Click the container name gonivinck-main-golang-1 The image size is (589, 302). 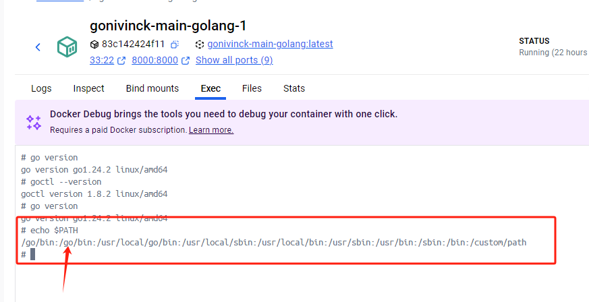pos(168,26)
